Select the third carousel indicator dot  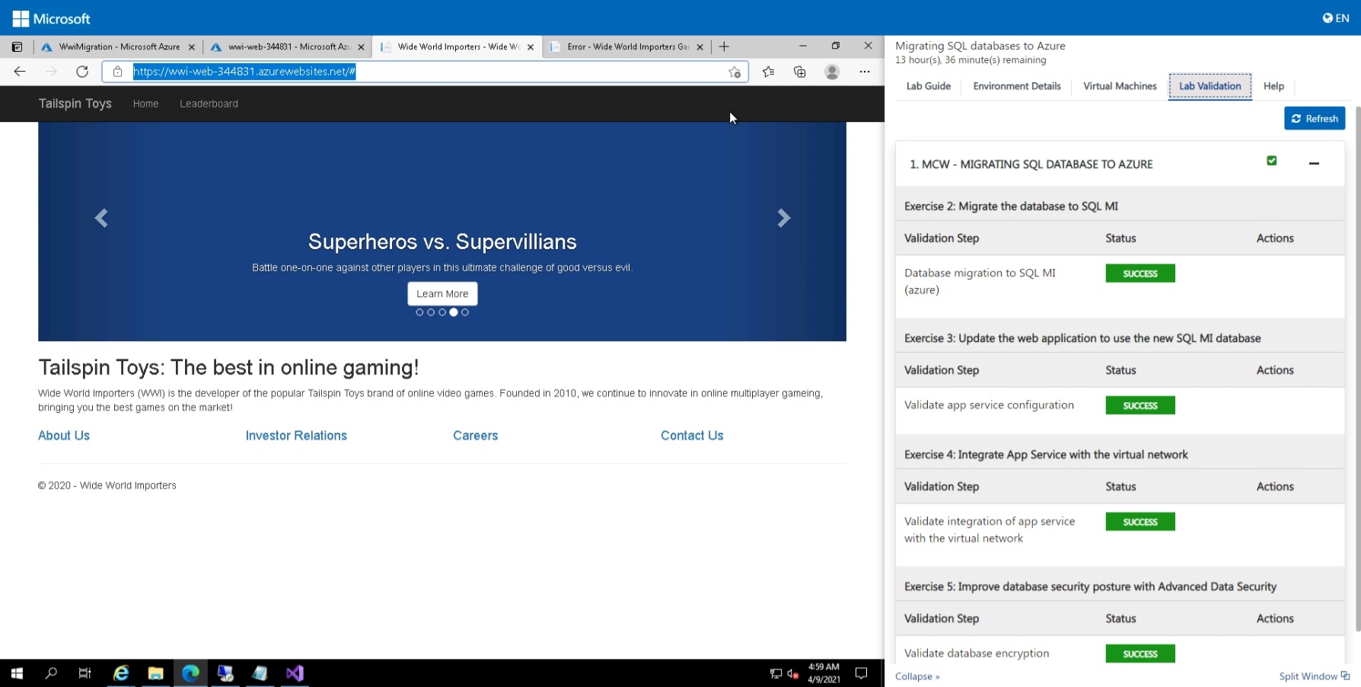tap(442, 312)
